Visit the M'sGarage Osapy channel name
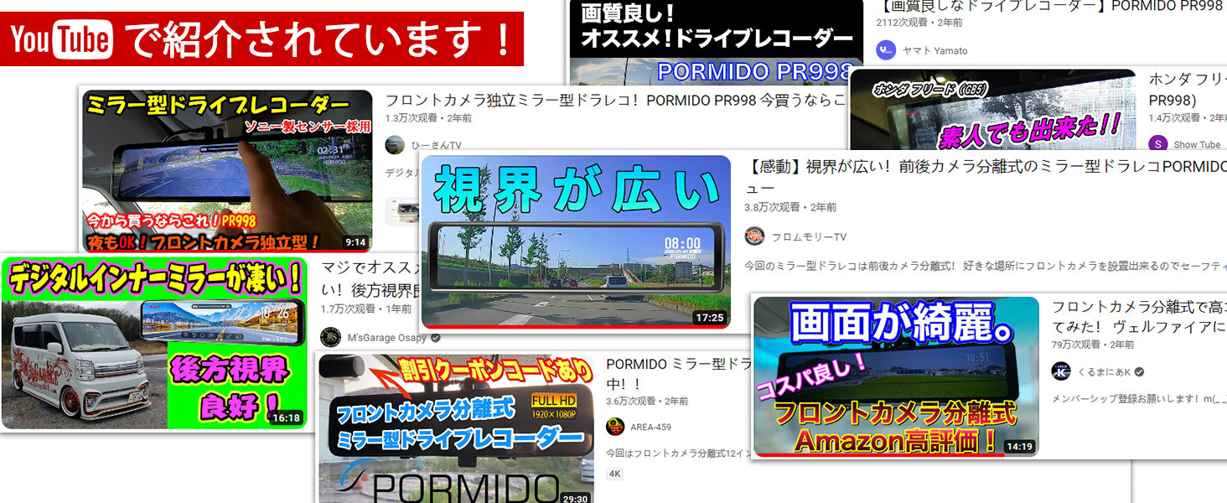 click(386, 338)
